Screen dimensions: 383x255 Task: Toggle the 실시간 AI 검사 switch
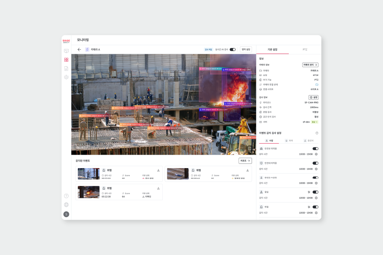(232, 49)
